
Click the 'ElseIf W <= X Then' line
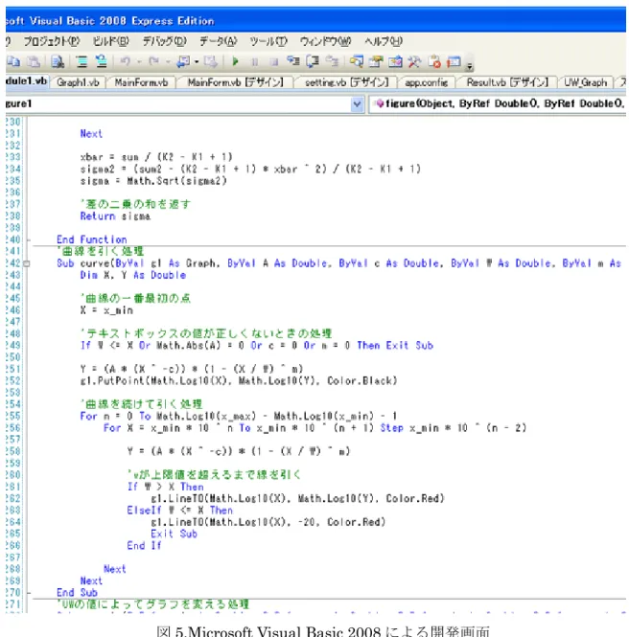click(x=179, y=511)
